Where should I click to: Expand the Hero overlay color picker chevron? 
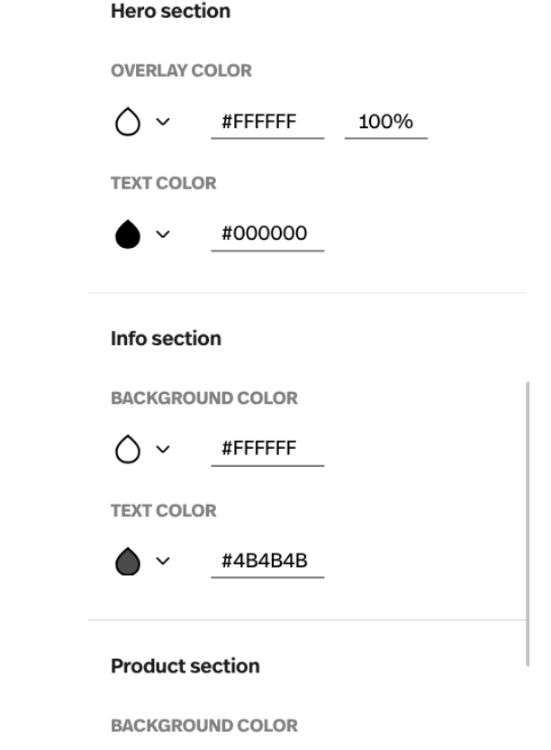[163, 122]
